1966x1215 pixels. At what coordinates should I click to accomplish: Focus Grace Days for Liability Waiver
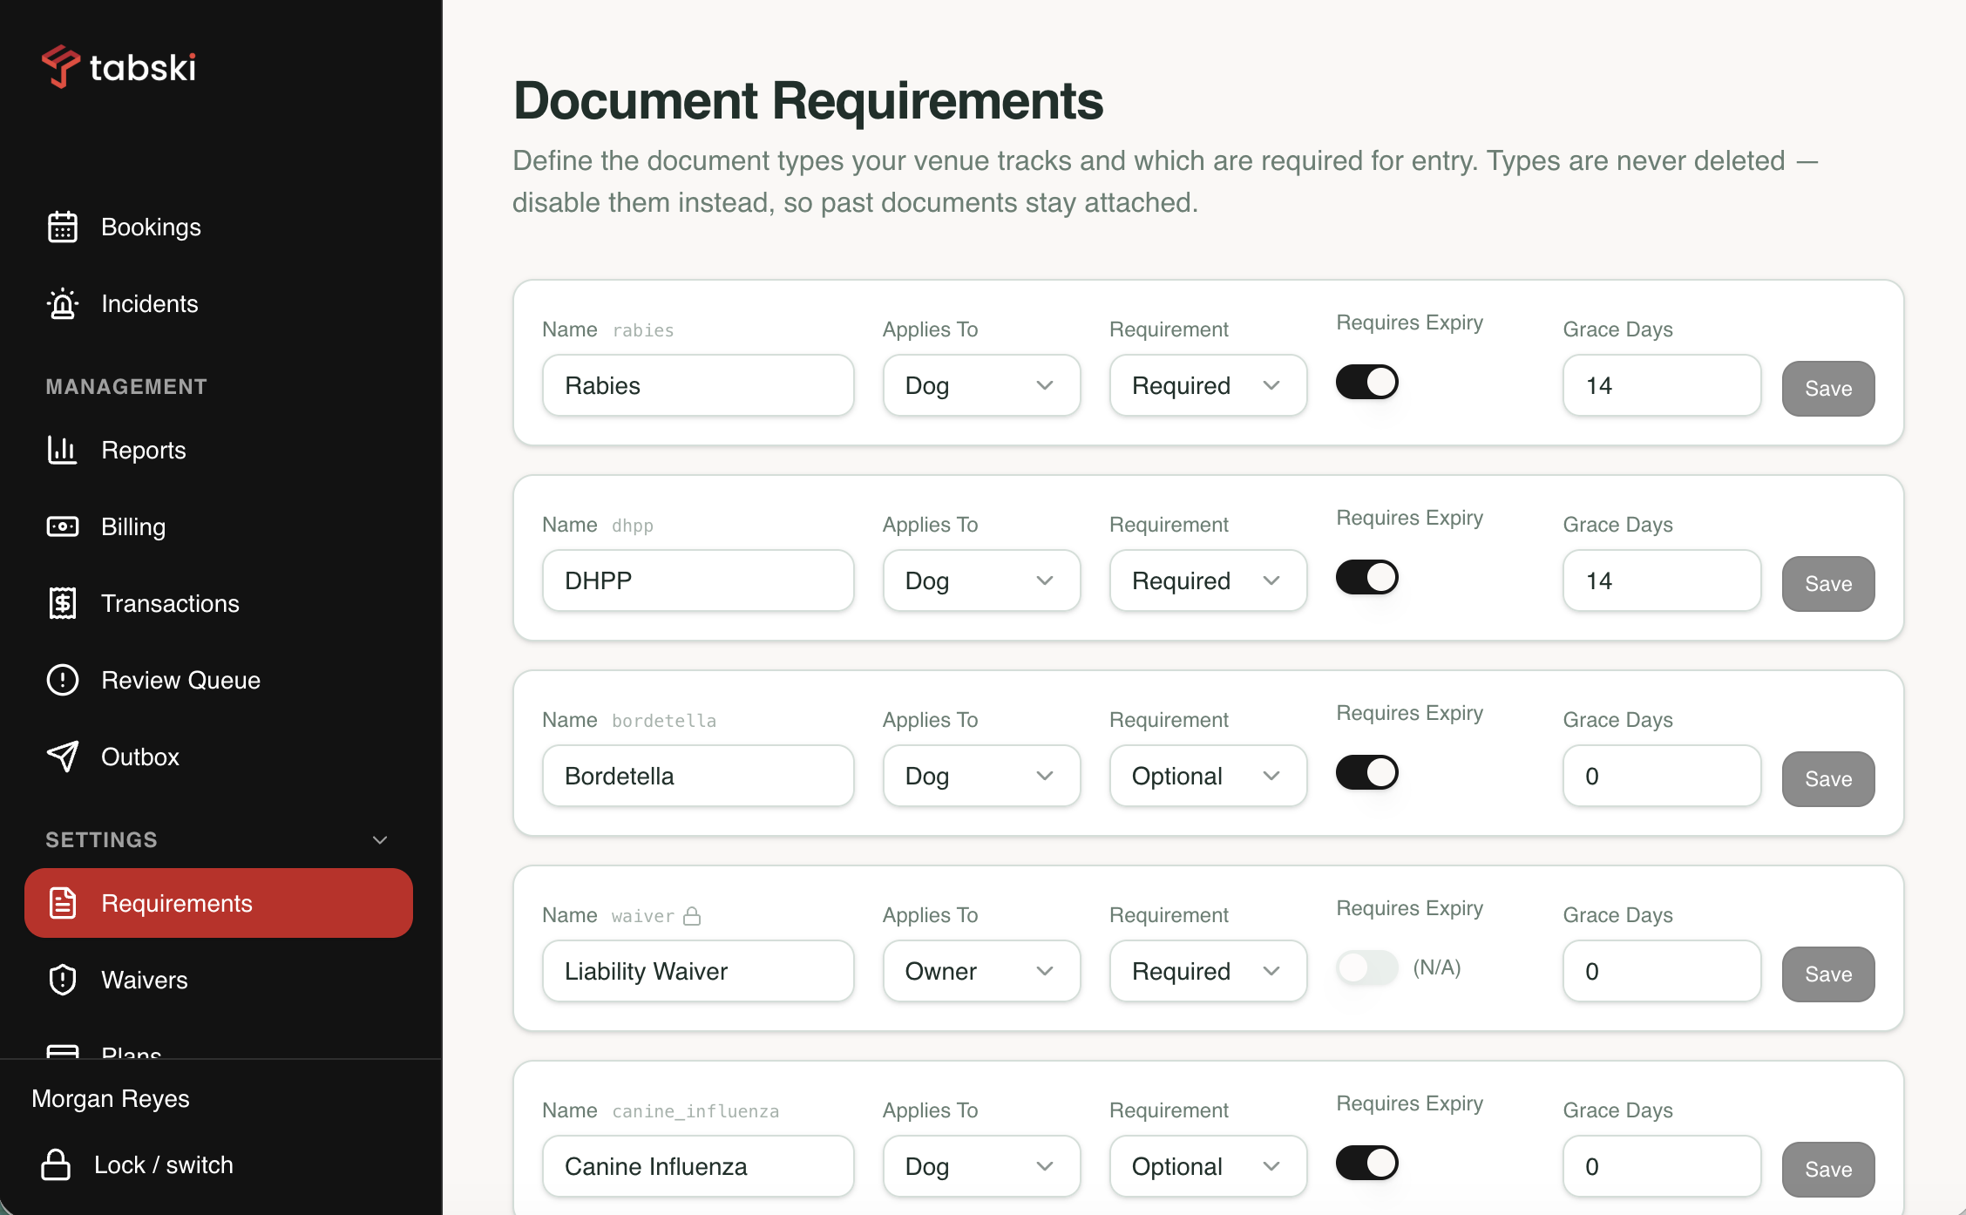pyautogui.click(x=1662, y=971)
